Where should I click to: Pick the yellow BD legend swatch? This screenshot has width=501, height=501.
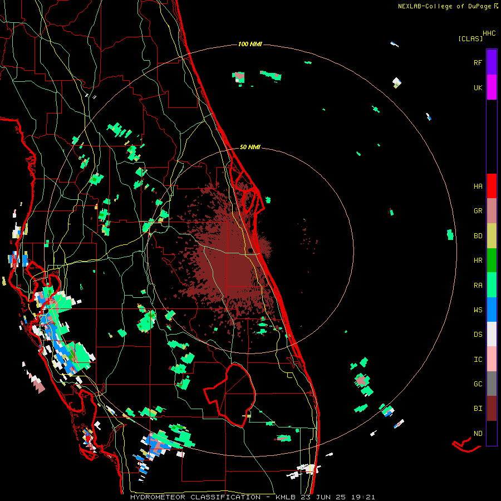(492, 236)
